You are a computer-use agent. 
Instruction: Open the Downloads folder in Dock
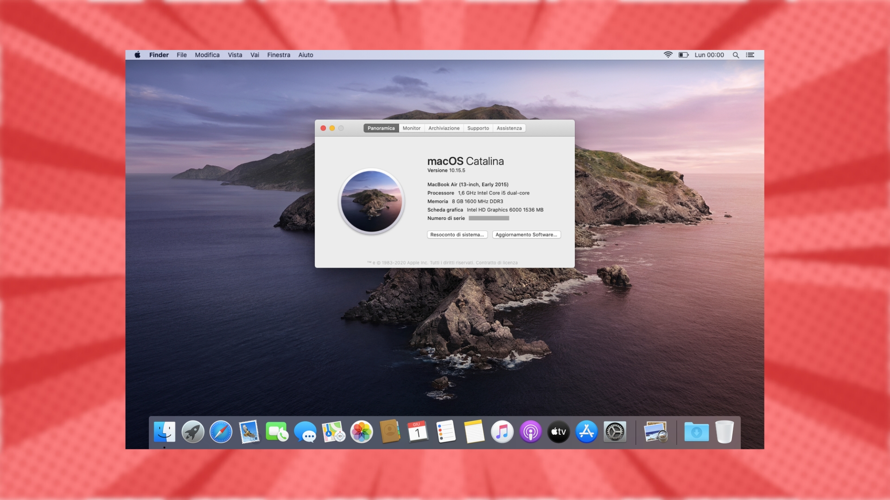tap(696, 432)
